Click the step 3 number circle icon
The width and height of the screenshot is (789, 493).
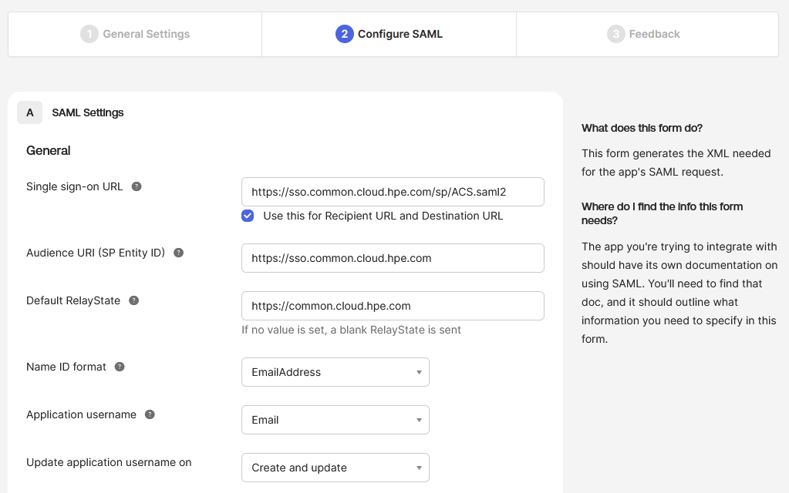615,34
